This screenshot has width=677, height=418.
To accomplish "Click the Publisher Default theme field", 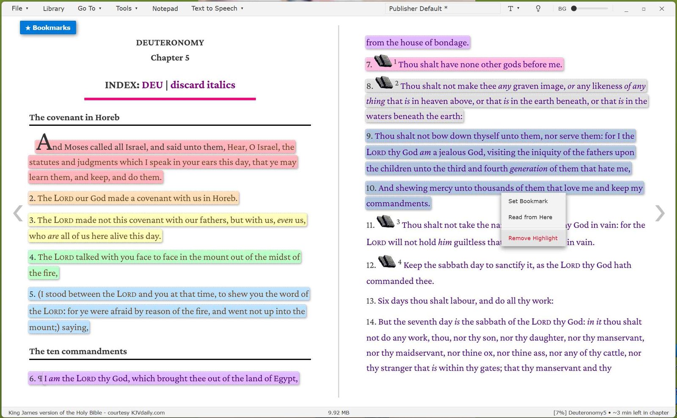I will pyautogui.click(x=442, y=8).
